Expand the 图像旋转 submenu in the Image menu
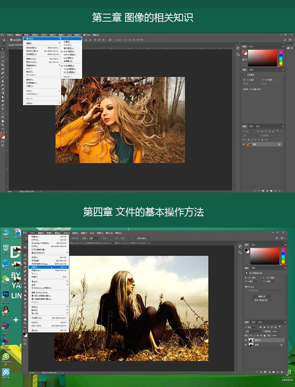This screenshot has width=295, height=387. pyautogui.click(x=42, y=65)
